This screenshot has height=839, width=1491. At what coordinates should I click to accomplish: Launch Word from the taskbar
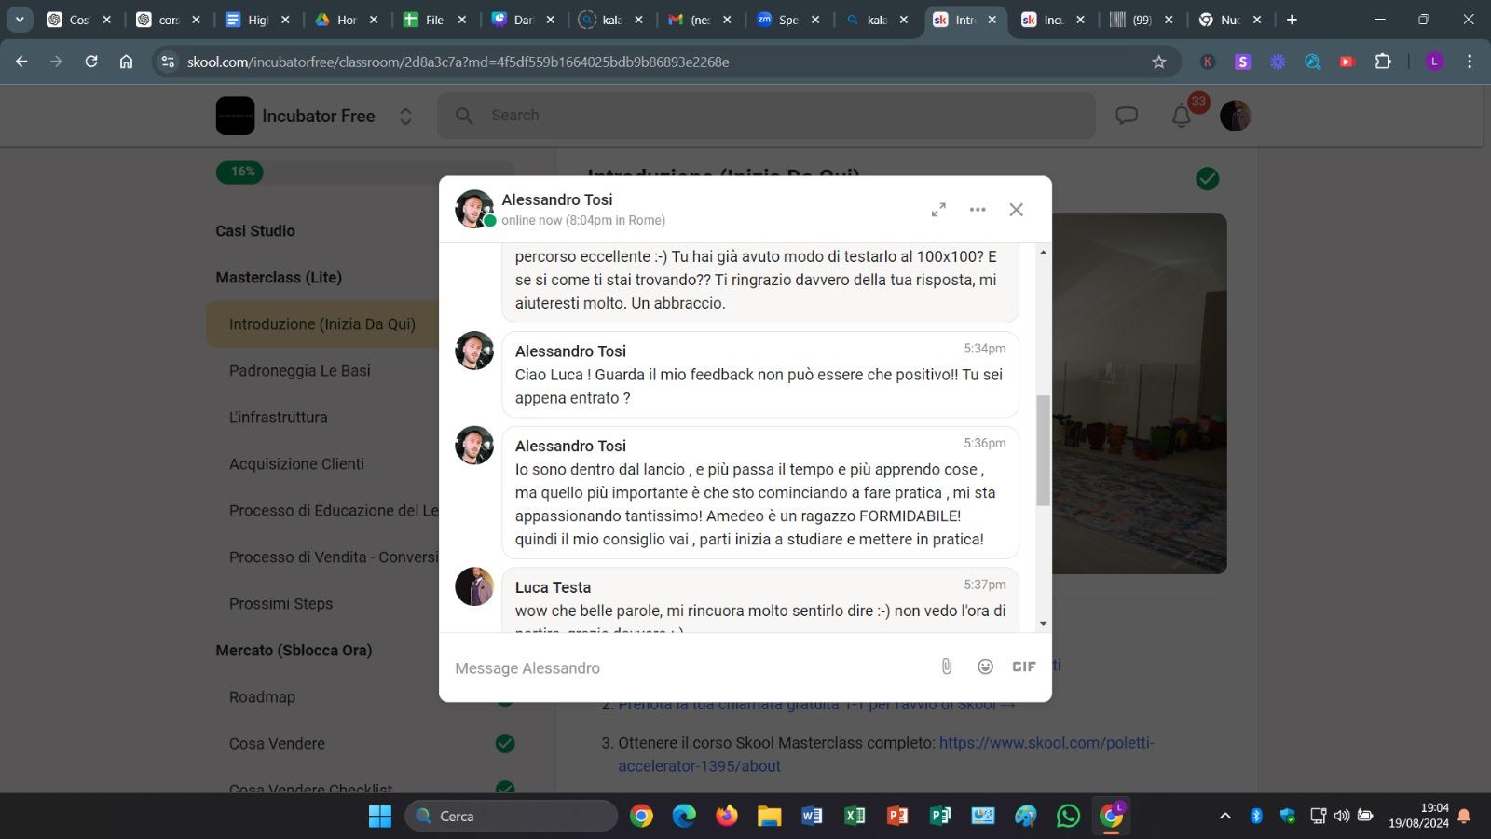click(812, 816)
